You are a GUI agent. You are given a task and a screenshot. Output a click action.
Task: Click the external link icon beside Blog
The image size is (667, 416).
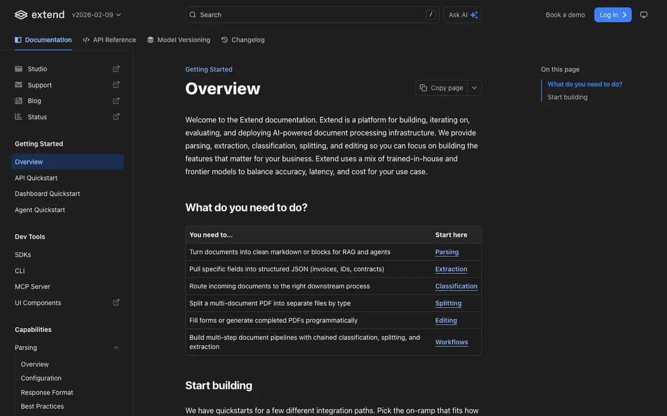(116, 101)
